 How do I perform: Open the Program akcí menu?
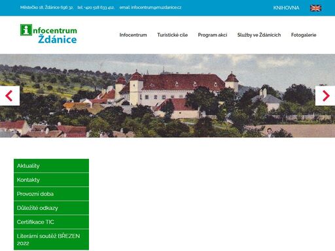(213, 35)
